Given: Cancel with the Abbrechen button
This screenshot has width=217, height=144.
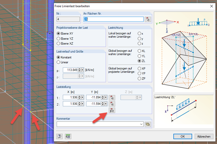Looking at the screenshot, I should (204, 136).
